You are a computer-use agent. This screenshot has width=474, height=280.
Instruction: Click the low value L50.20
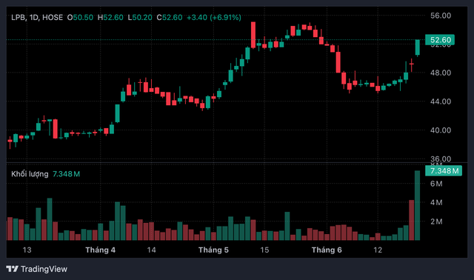pyautogui.click(x=140, y=18)
